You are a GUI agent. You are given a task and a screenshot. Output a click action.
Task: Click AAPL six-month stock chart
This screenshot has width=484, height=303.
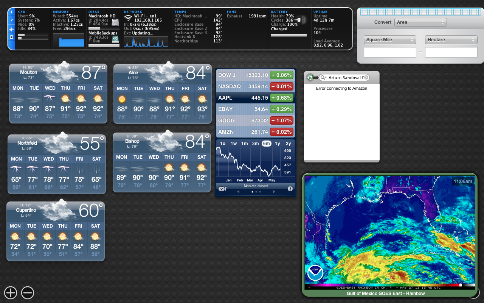pyautogui.click(x=249, y=162)
